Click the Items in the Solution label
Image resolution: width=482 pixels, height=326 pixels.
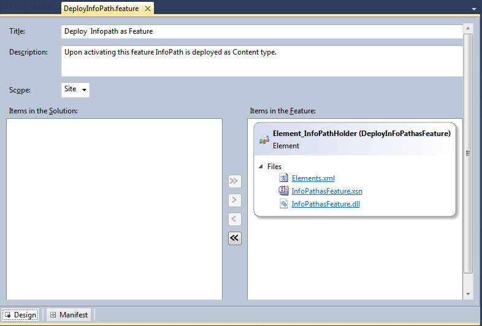click(x=44, y=111)
